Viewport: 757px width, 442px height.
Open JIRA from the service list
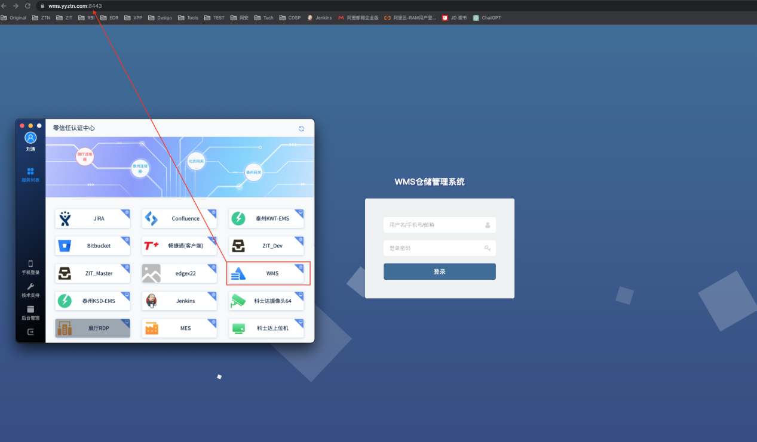pos(93,218)
